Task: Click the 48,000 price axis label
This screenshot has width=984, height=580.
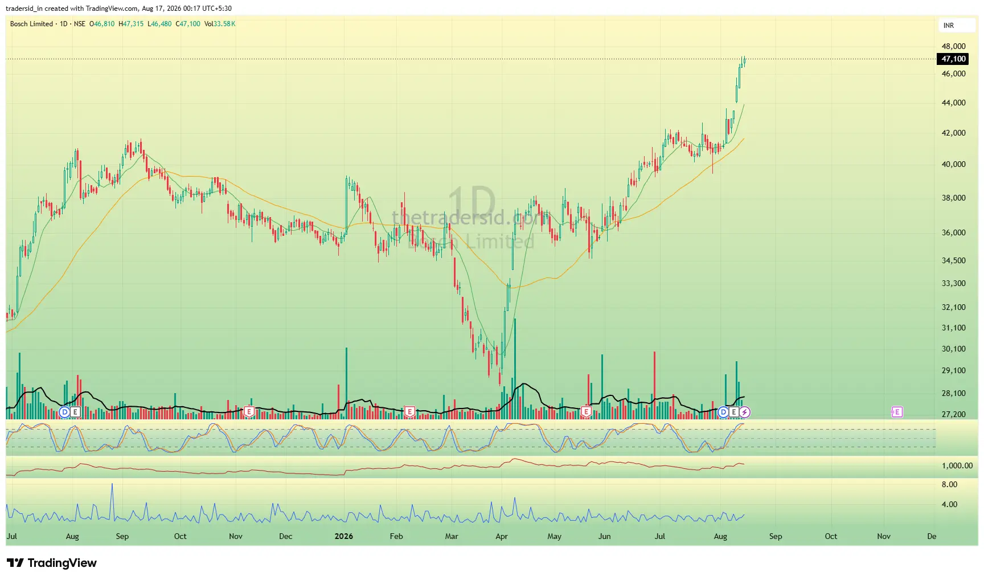Action: [x=954, y=46]
